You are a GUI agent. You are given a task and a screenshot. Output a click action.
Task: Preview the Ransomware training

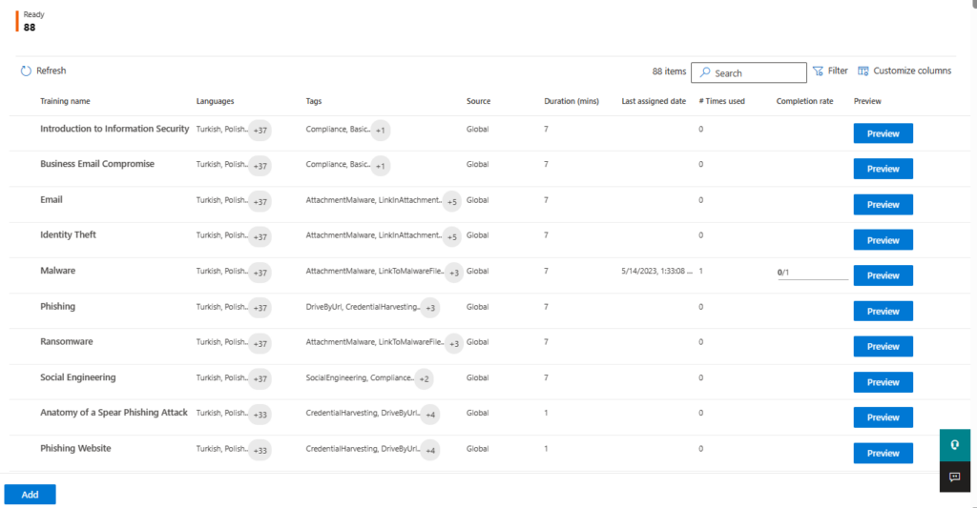[x=883, y=347]
